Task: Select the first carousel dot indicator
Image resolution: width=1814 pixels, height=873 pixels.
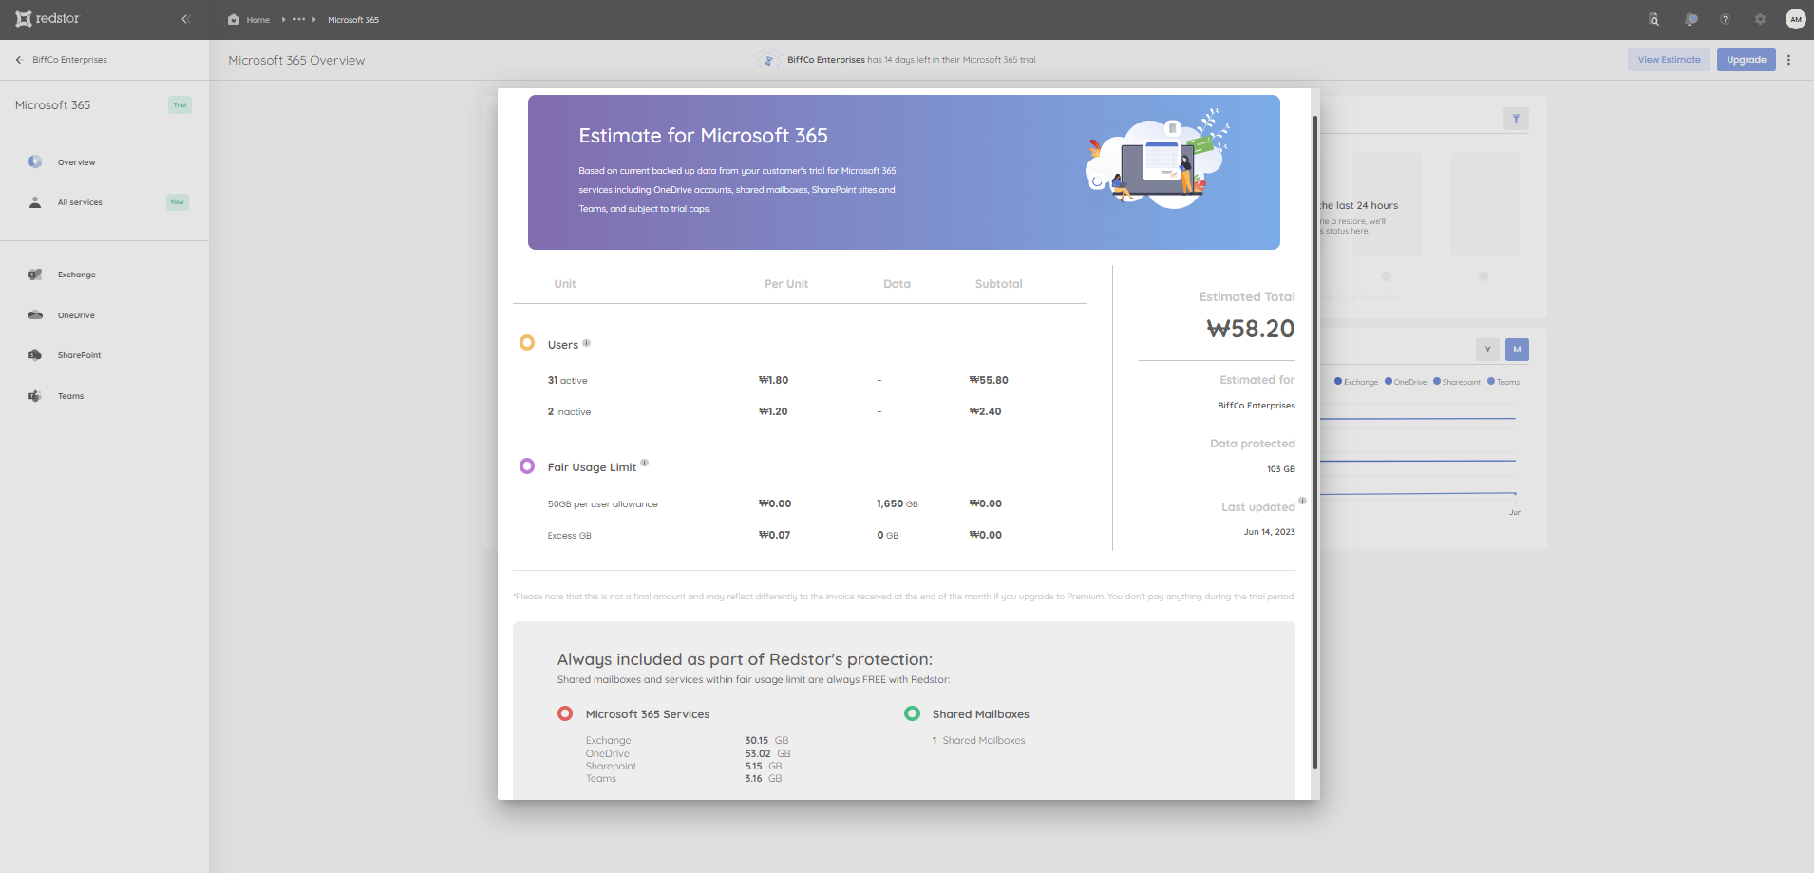Action: [x=1387, y=276]
